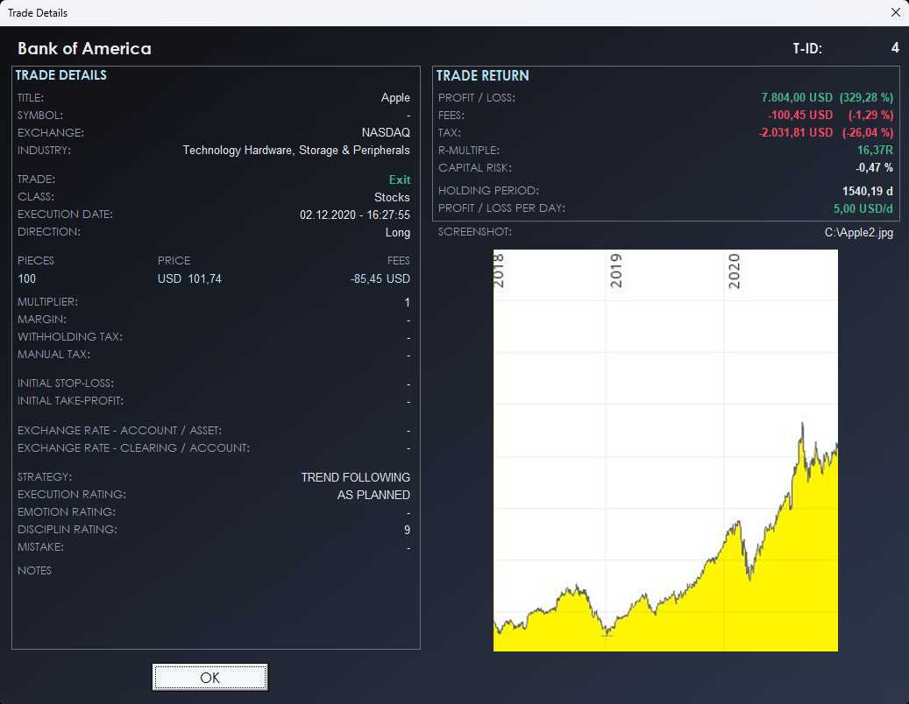Image resolution: width=909 pixels, height=704 pixels.
Task: Click the tax percentage (-26,04 %)
Action: [x=867, y=132]
